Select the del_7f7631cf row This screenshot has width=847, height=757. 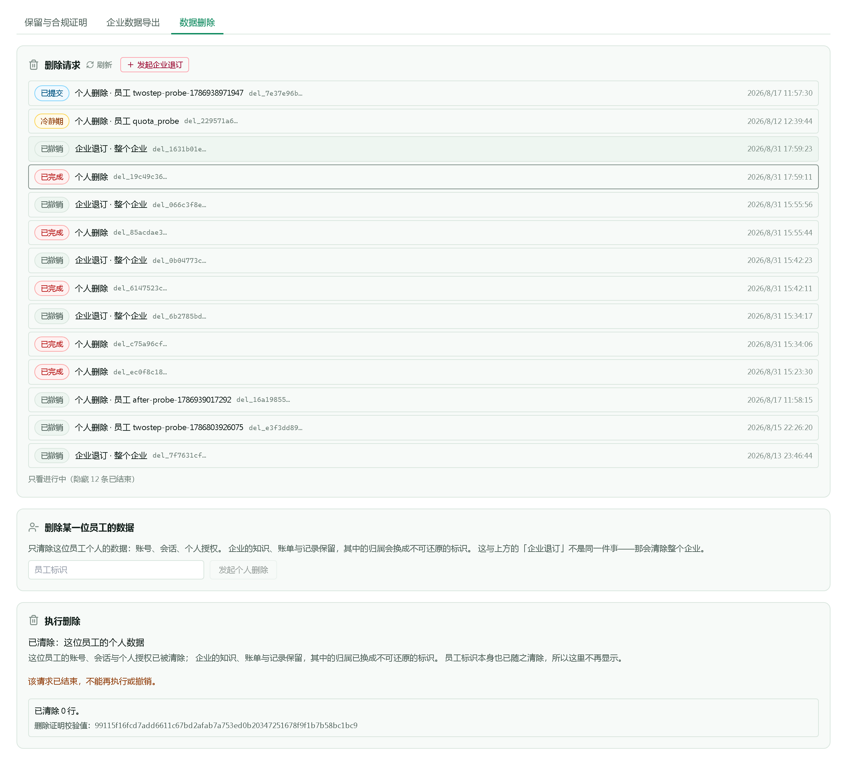(423, 456)
